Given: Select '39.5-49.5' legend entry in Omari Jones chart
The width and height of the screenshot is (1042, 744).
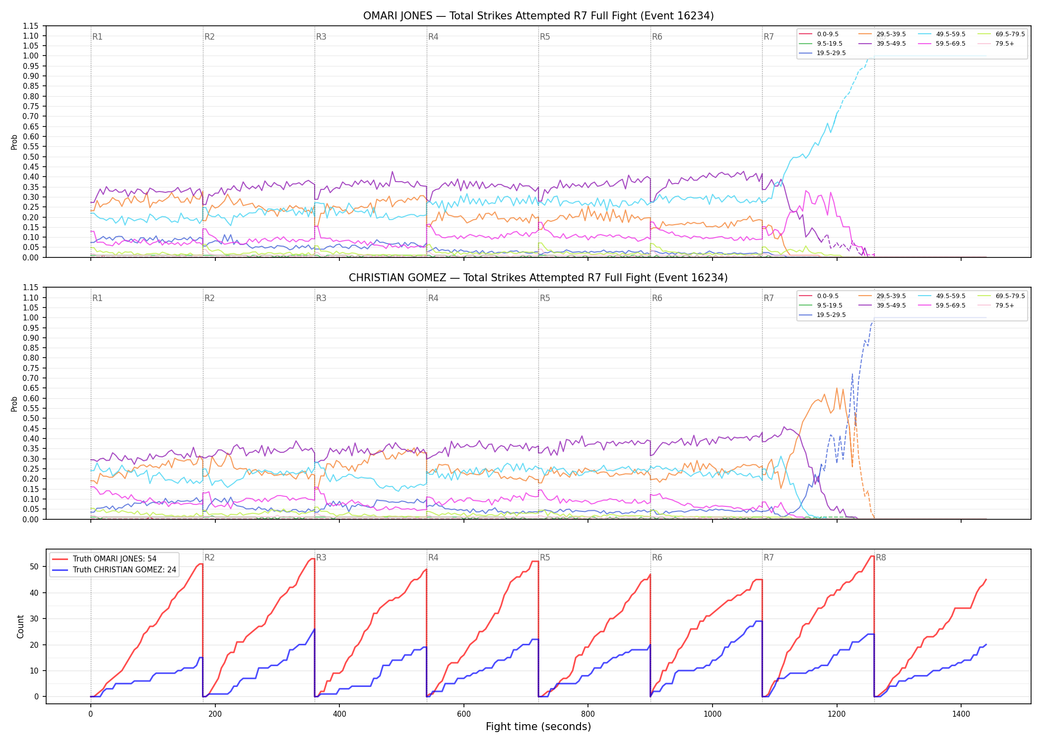Looking at the screenshot, I should 882,44.
